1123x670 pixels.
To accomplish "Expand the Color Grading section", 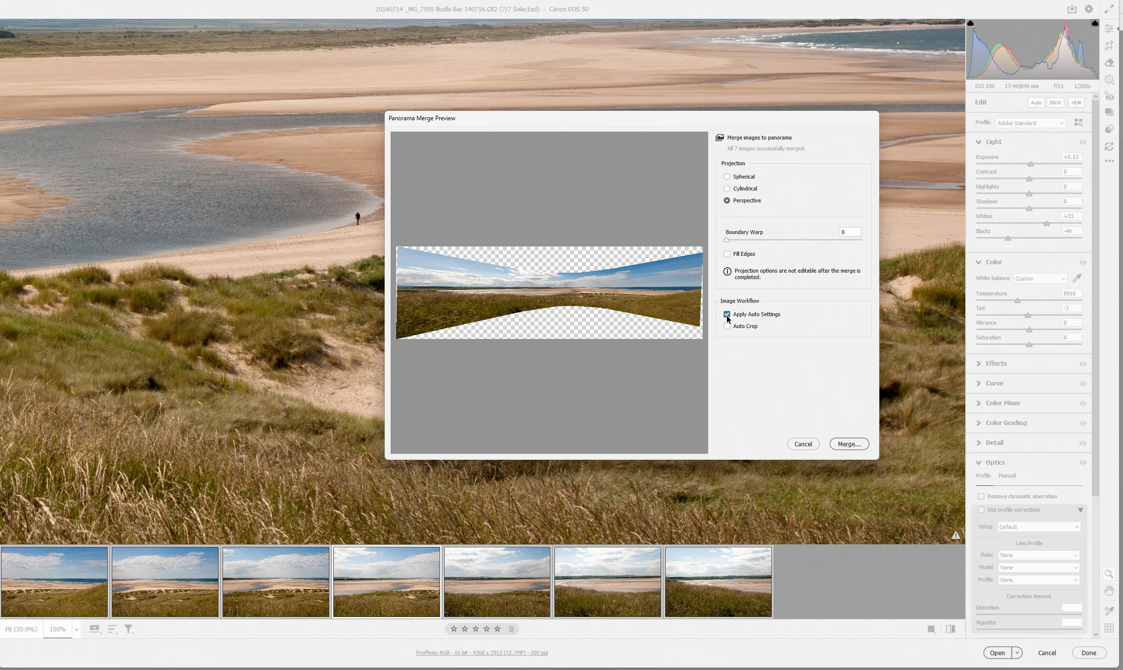I will (1006, 423).
